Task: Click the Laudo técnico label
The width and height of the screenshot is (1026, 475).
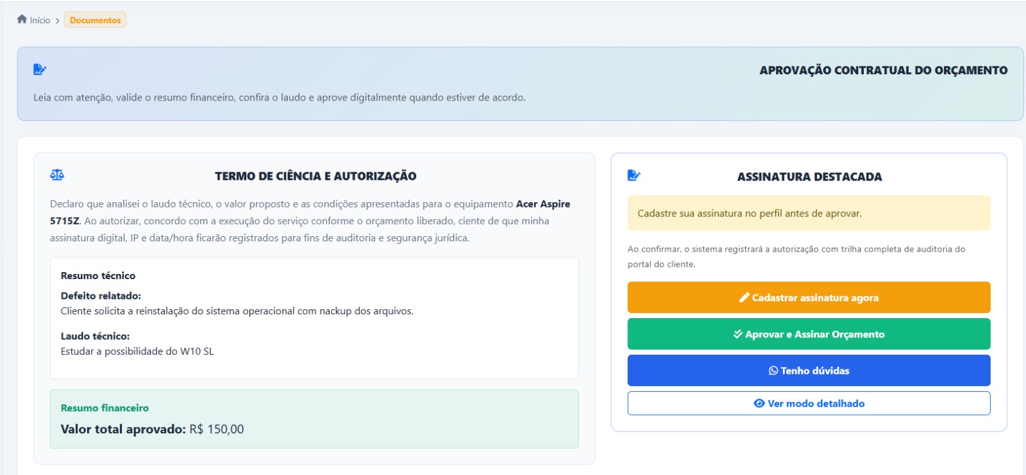Action: click(x=95, y=335)
